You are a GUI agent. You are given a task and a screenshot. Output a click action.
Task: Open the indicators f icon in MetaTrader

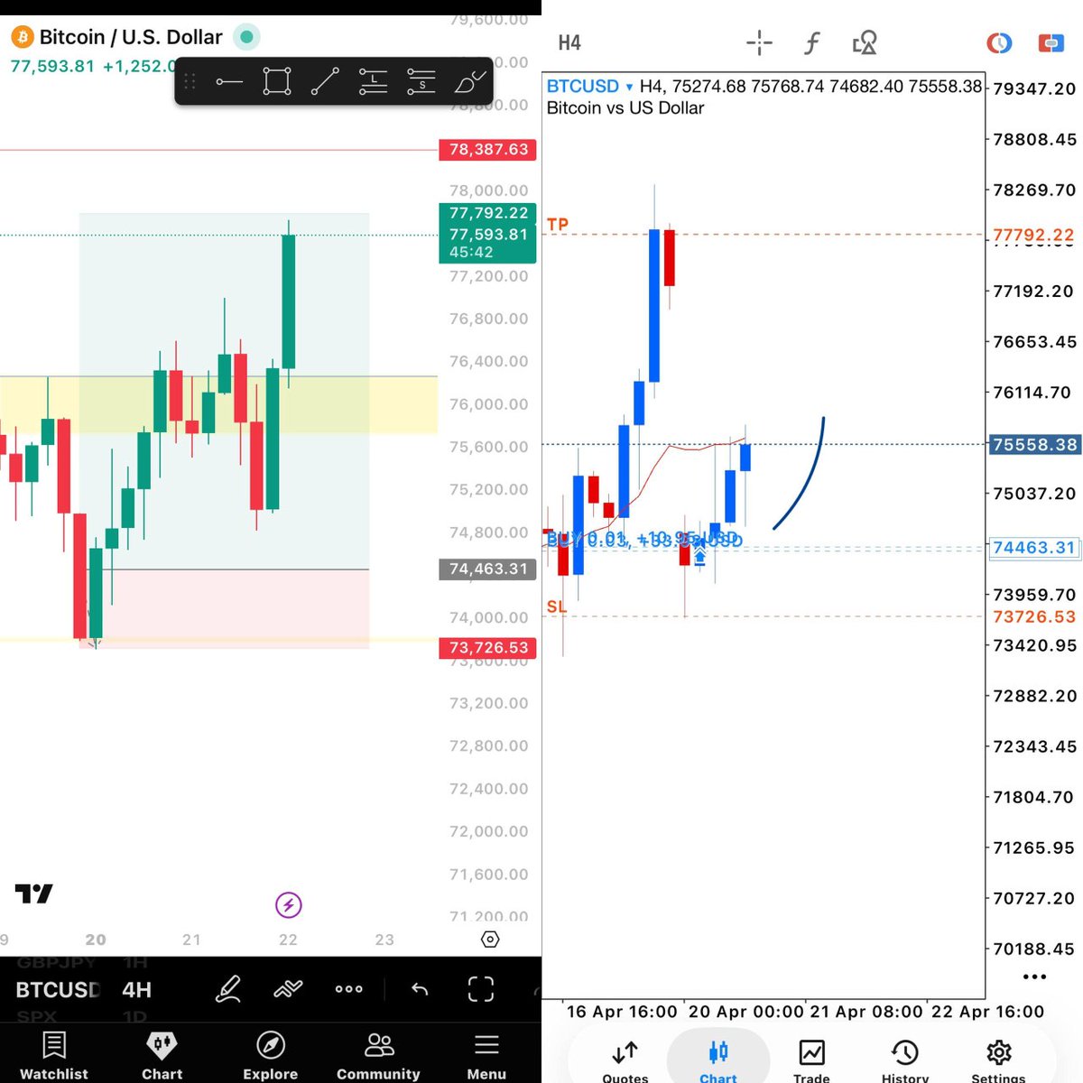point(812,42)
